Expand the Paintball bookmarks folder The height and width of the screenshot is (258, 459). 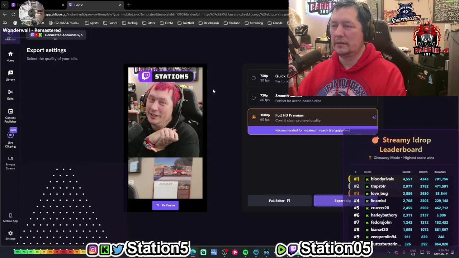point(185,23)
